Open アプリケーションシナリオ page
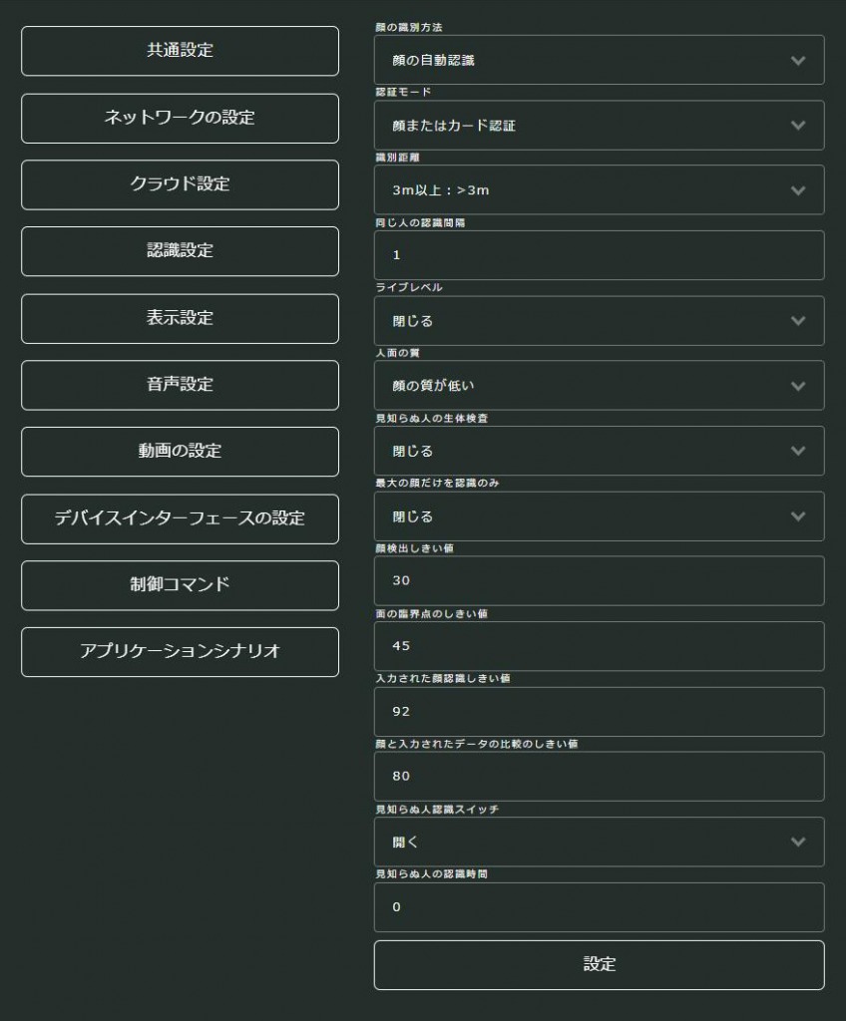This screenshot has height=1021, width=846. click(180, 652)
